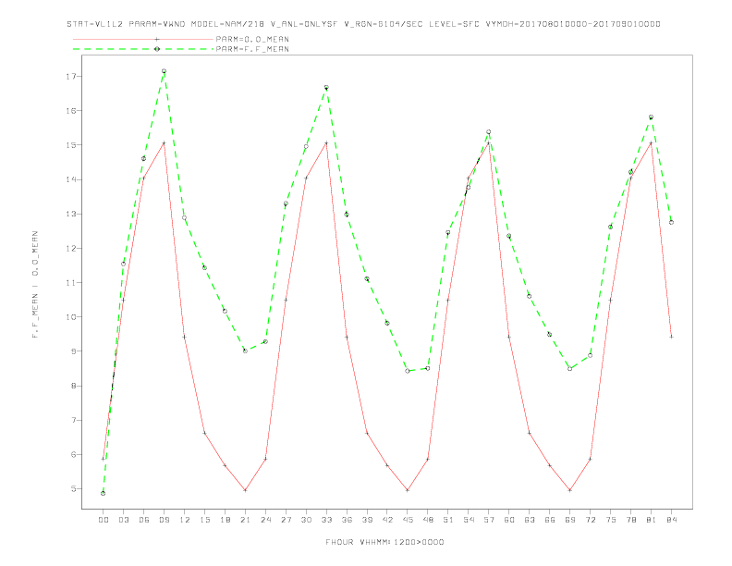Select the PARM=O.O_MEAN legend label
The height and width of the screenshot is (566, 732).
pyautogui.click(x=252, y=39)
